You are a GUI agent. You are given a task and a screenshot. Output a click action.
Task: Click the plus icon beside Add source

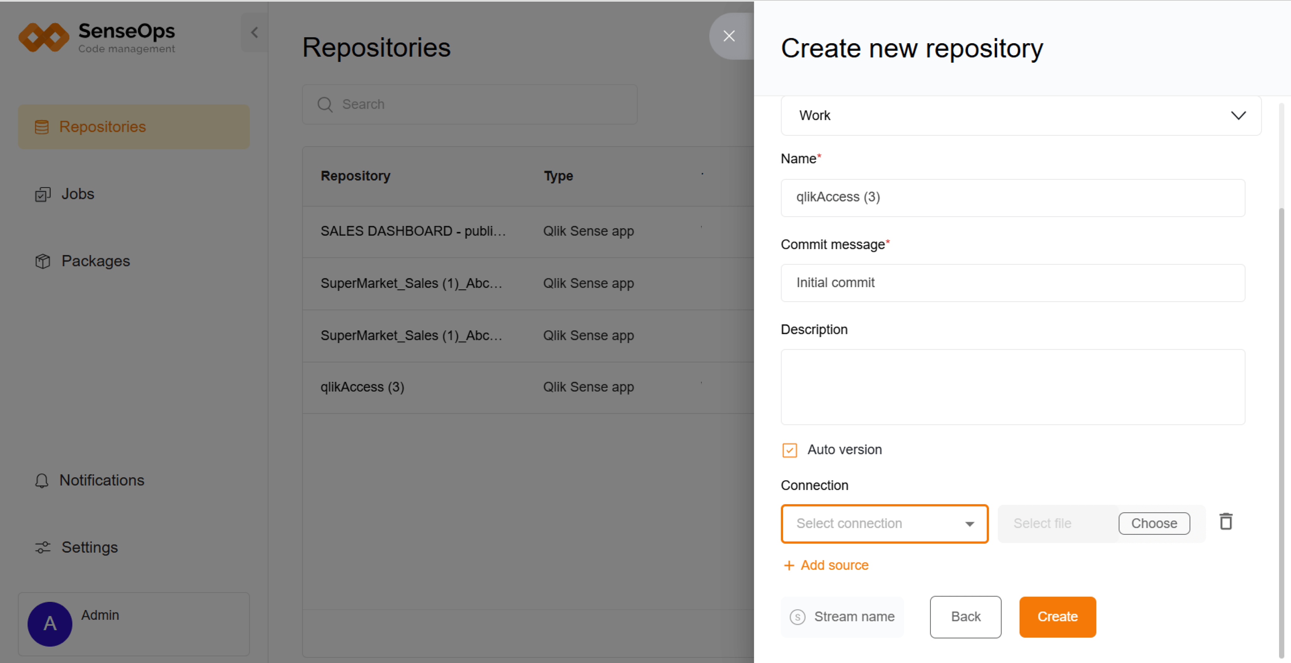[x=789, y=565]
